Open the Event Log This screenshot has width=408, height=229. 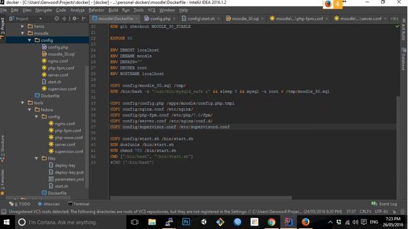pyautogui.click(x=384, y=204)
